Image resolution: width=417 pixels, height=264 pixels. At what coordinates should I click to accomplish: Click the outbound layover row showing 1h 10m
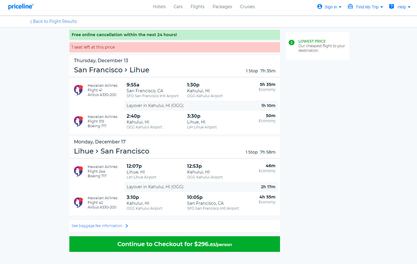pyautogui.click(x=201, y=106)
